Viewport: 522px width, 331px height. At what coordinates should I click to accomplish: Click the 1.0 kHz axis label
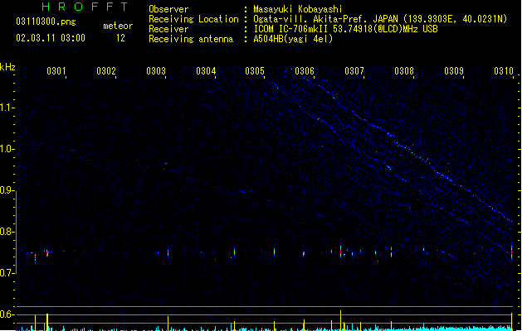[x=7, y=149]
